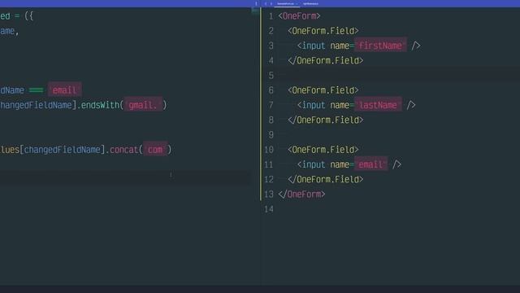The image size is (520, 293).
Task: Click line number 9 in gutter
Action: pyautogui.click(x=271, y=135)
